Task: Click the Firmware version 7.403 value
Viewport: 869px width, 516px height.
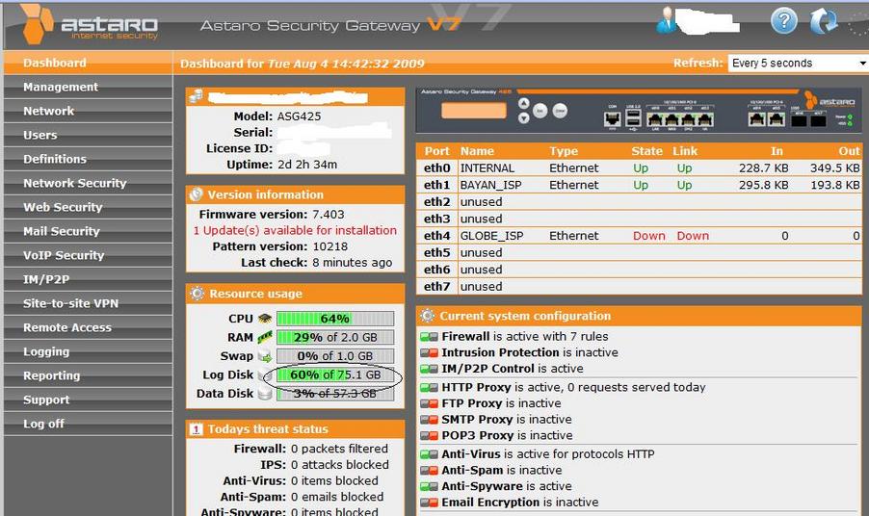Action: (x=329, y=215)
